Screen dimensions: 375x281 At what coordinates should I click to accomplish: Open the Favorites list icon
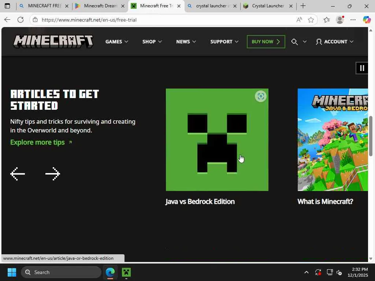point(327,20)
